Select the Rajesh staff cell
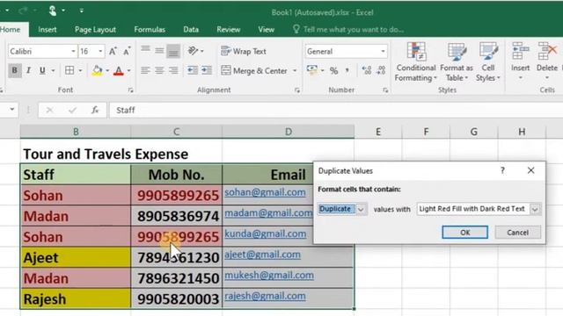Screen dimensions: 563x316 (x=76, y=298)
